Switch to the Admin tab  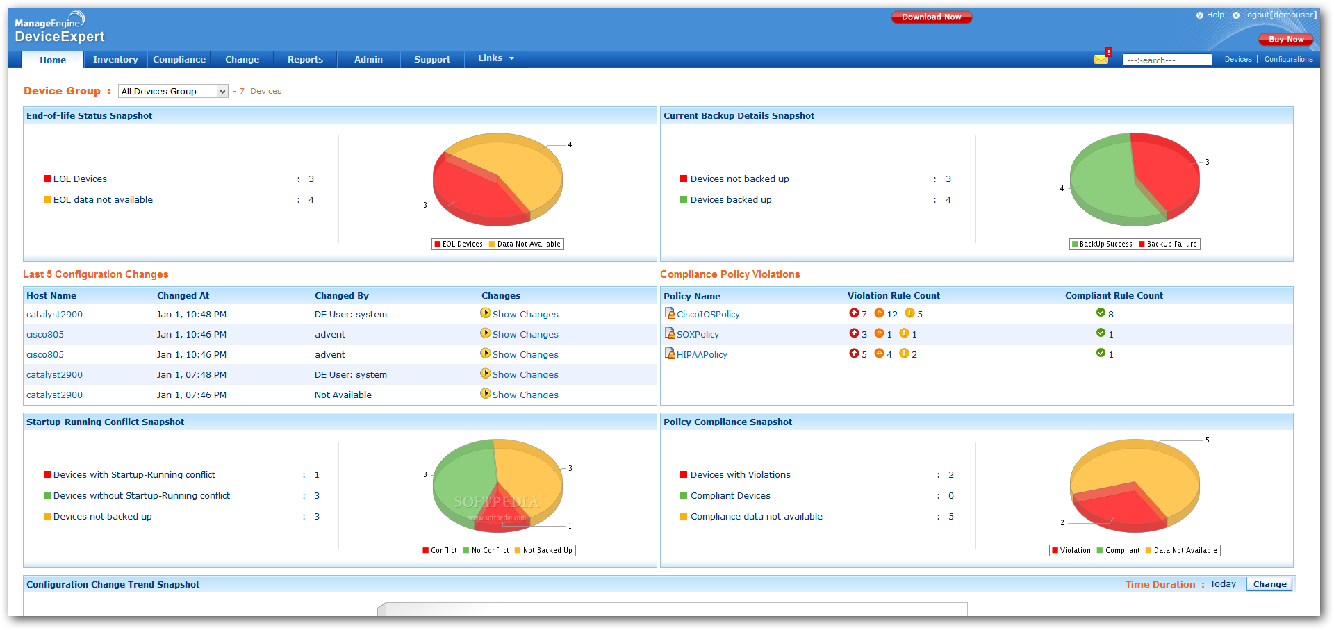pyautogui.click(x=368, y=60)
